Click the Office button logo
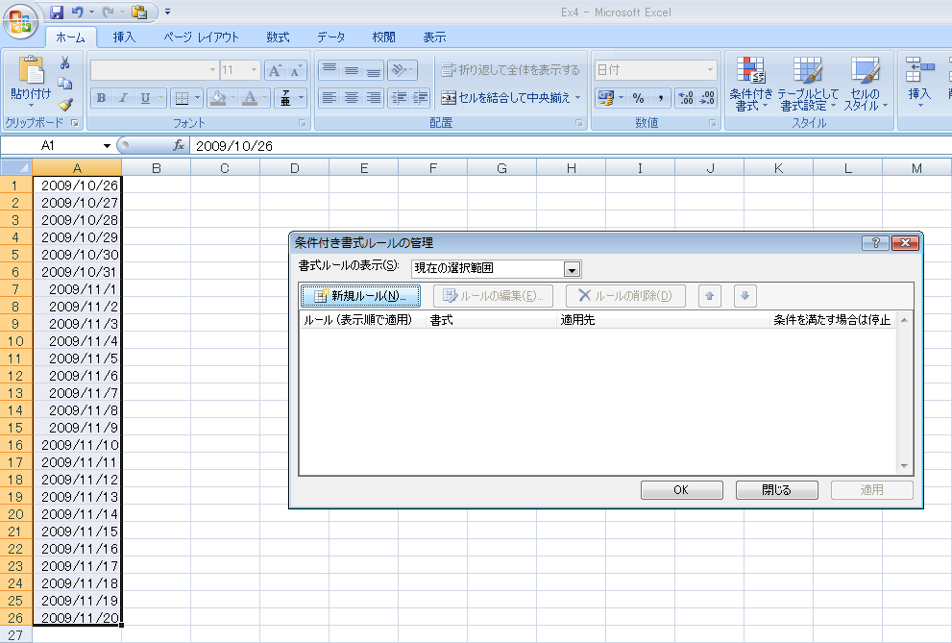Image resolution: width=952 pixels, height=643 pixels. 21,19
